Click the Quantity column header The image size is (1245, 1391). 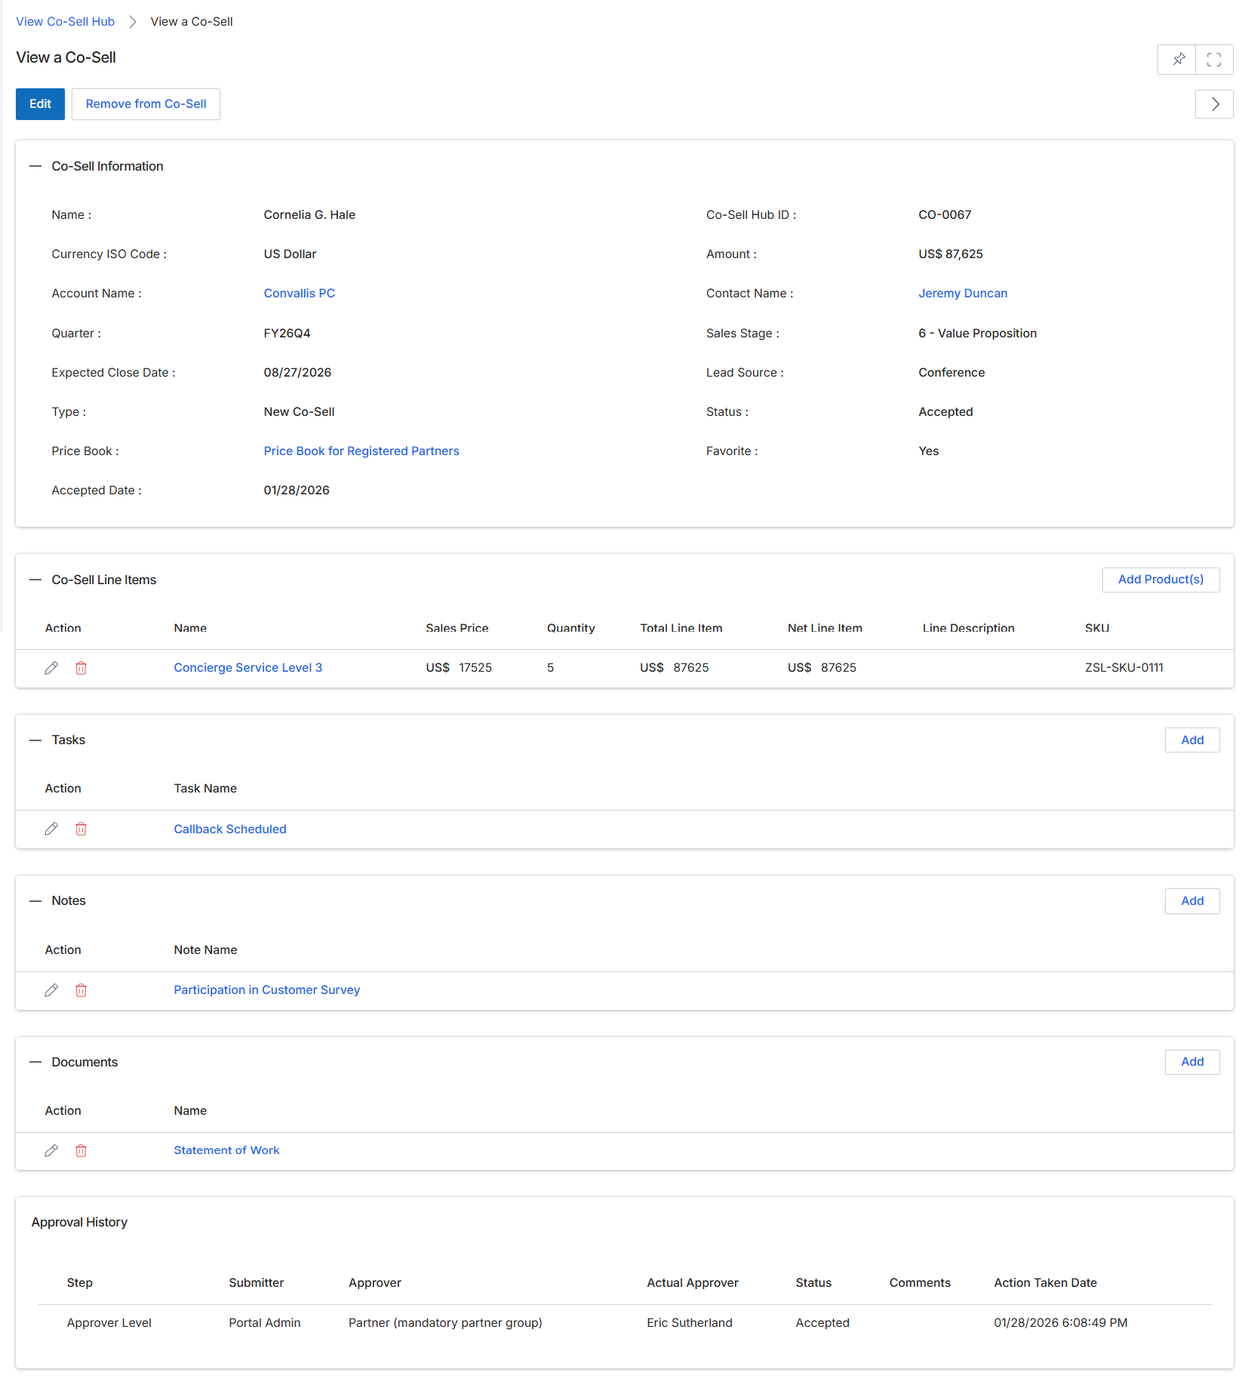click(x=570, y=628)
